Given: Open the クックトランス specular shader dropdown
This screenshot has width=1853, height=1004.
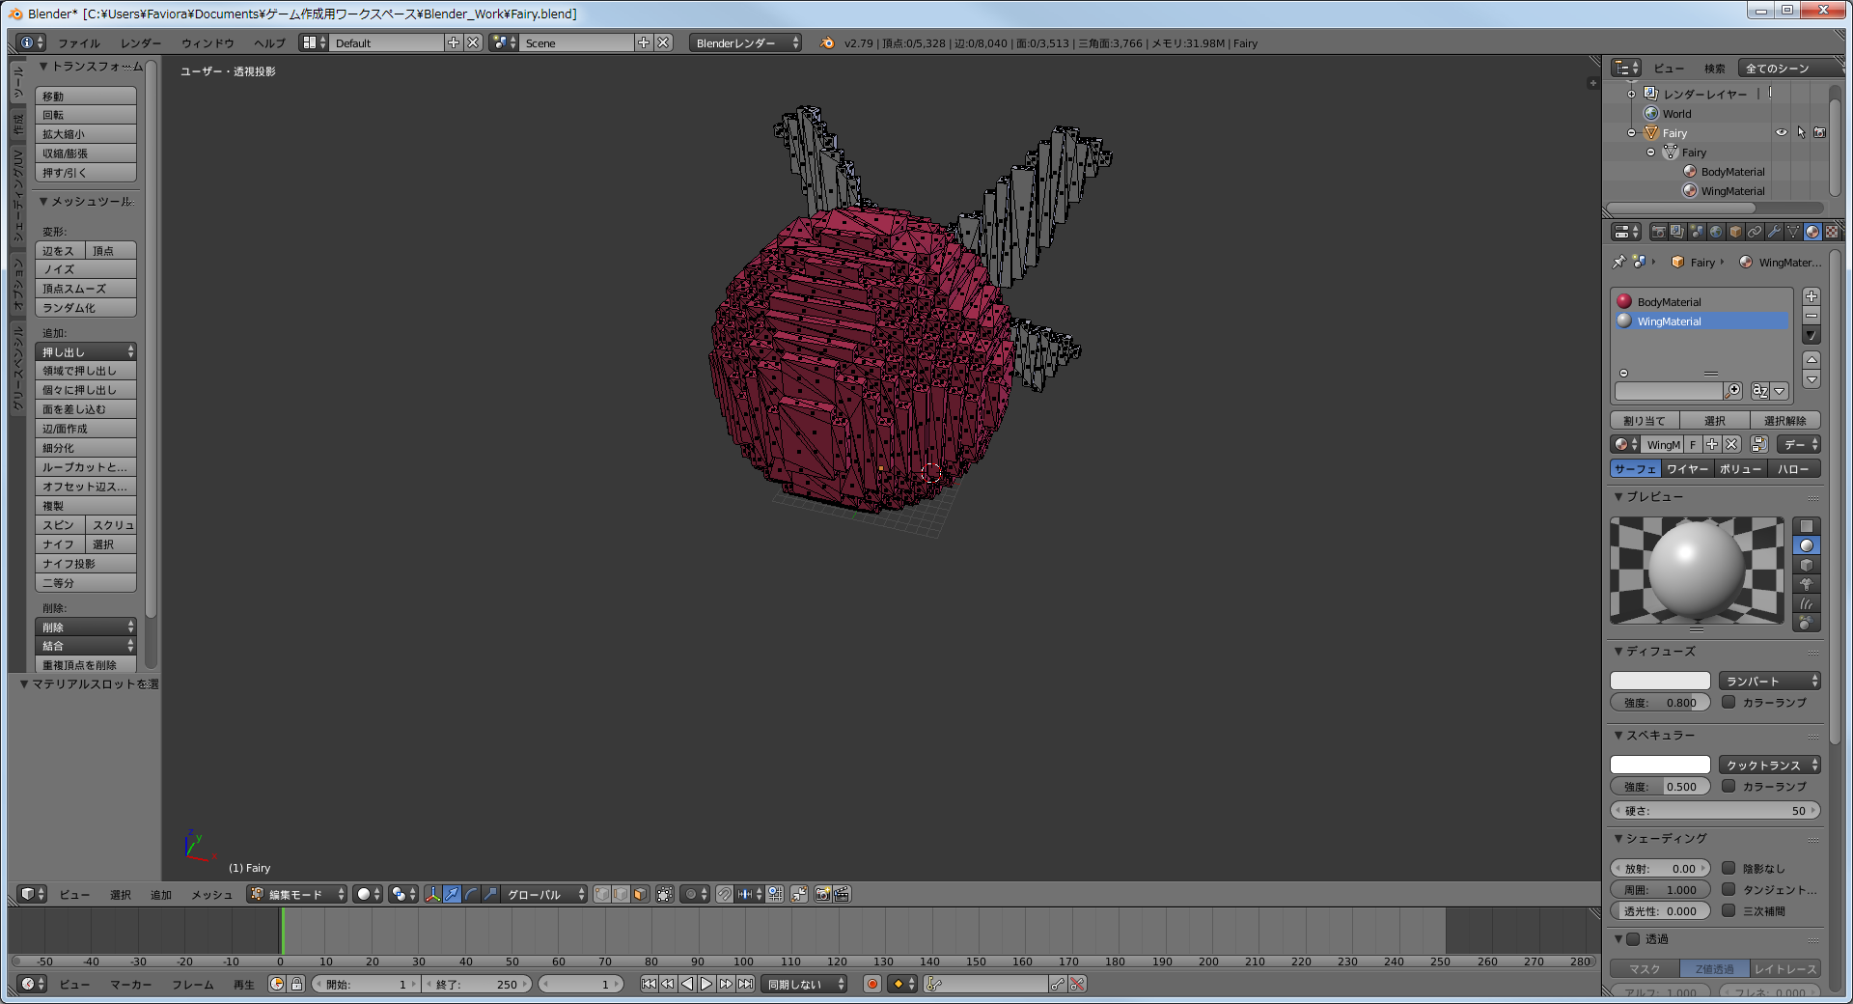Looking at the screenshot, I should coord(1770,765).
